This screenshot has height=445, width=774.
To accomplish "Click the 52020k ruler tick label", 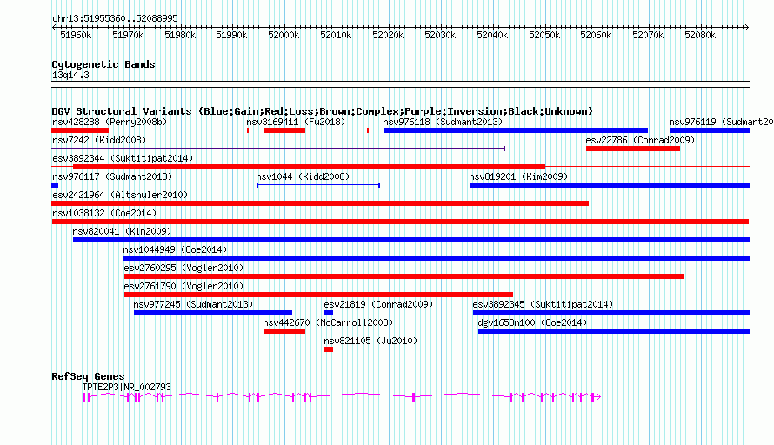I will click(388, 35).
